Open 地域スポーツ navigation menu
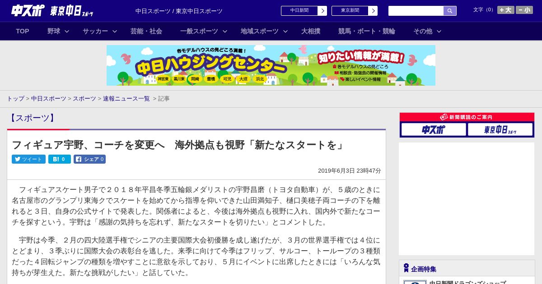542x284 pixels. tap(260, 31)
